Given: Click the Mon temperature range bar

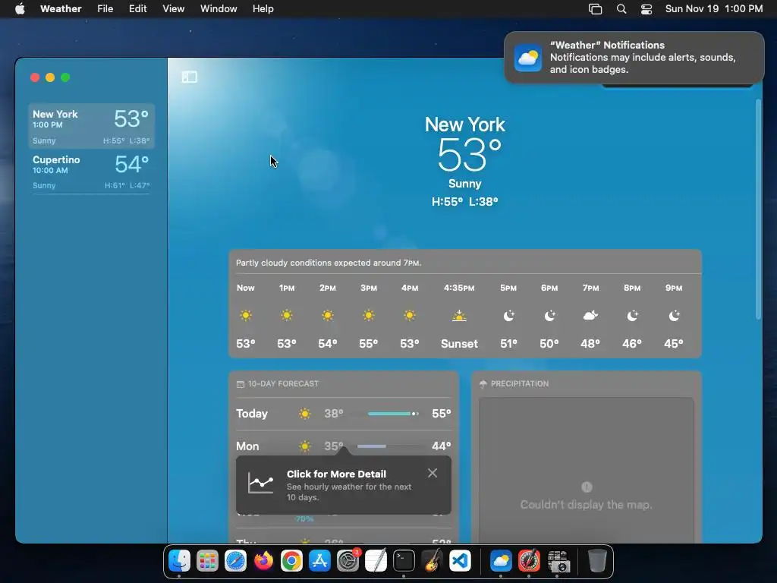Looking at the screenshot, I should point(372,446).
